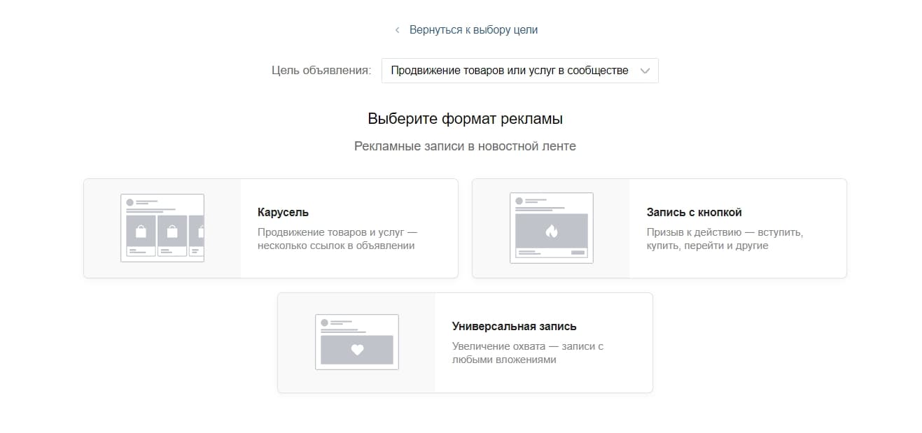Select the Карусель ad format card

[271, 227]
